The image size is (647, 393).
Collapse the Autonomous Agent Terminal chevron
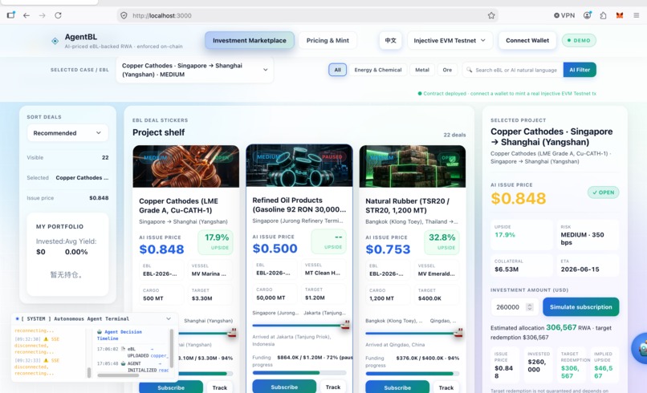(169, 318)
